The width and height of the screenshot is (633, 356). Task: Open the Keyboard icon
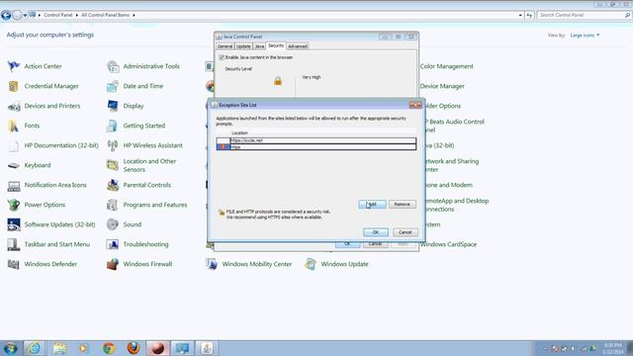pyautogui.click(x=14, y=165)
